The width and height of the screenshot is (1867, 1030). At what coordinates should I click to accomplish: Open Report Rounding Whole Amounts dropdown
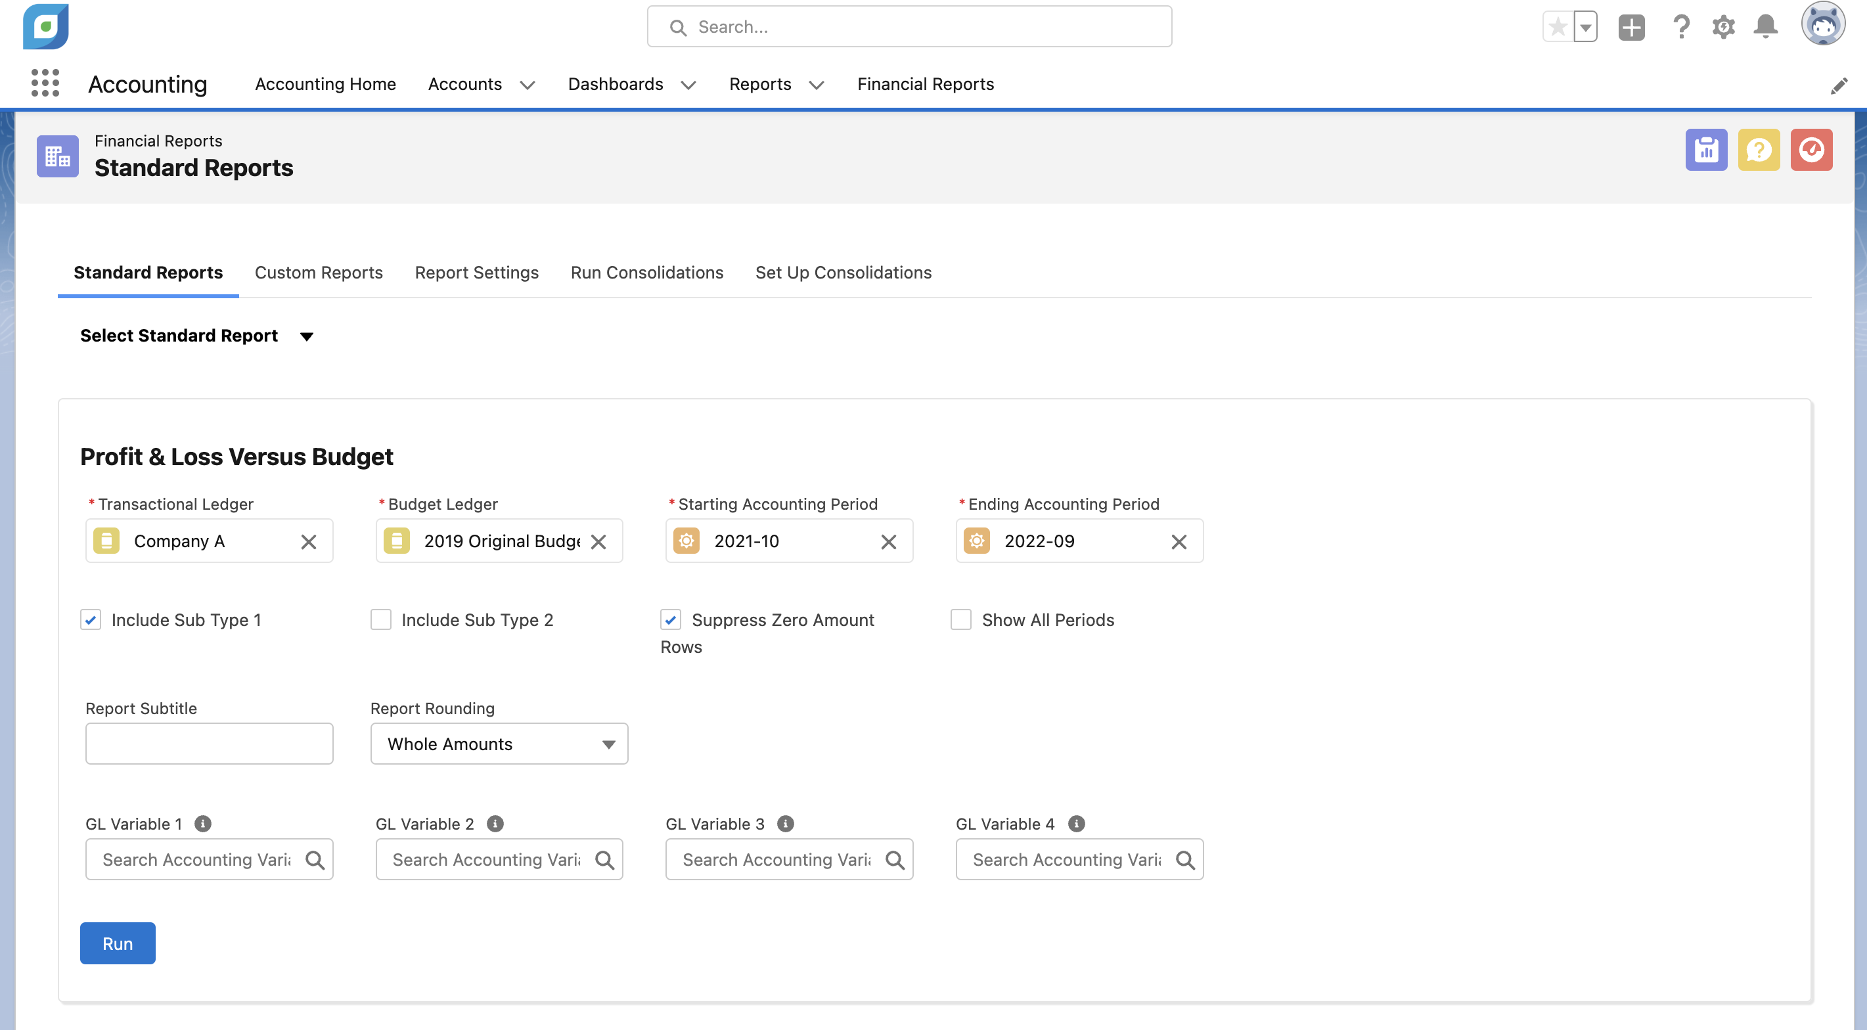[x=499, y=744]
